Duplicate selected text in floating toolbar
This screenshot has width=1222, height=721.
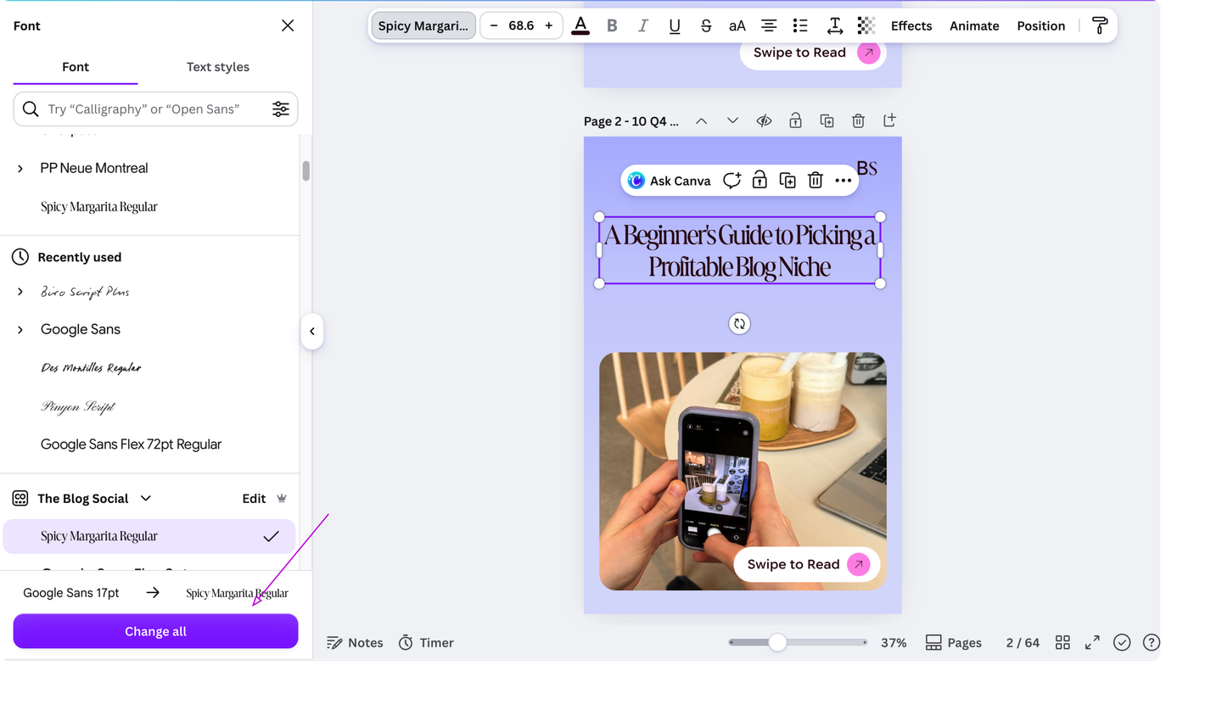[x=788, y=180]
